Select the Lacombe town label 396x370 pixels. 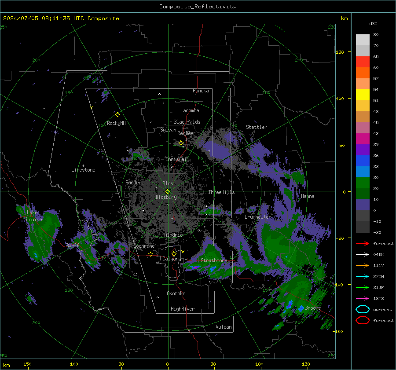tap(190, 110)
